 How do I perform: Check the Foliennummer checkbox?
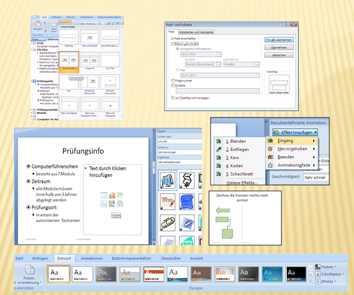[x=173, y=80]
